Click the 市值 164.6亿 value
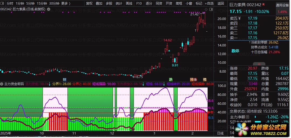This screenshot has height=138, width=291. pyautogui.click(x=282, y=79)
